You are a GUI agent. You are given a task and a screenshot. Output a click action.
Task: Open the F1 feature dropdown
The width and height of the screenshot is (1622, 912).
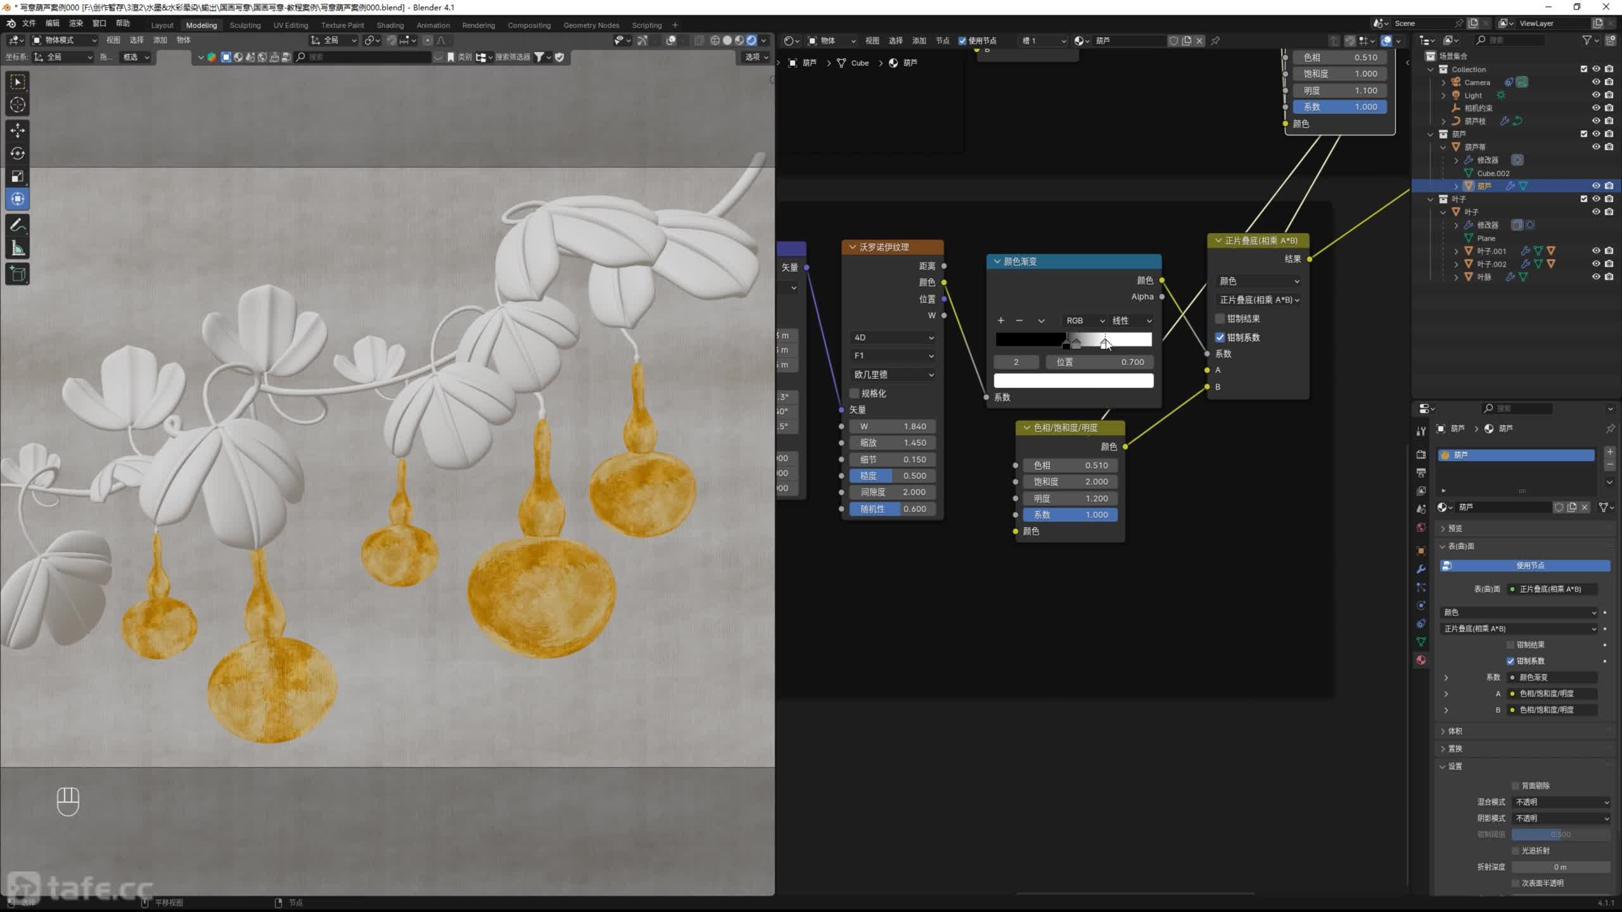[x=893, y=356]
